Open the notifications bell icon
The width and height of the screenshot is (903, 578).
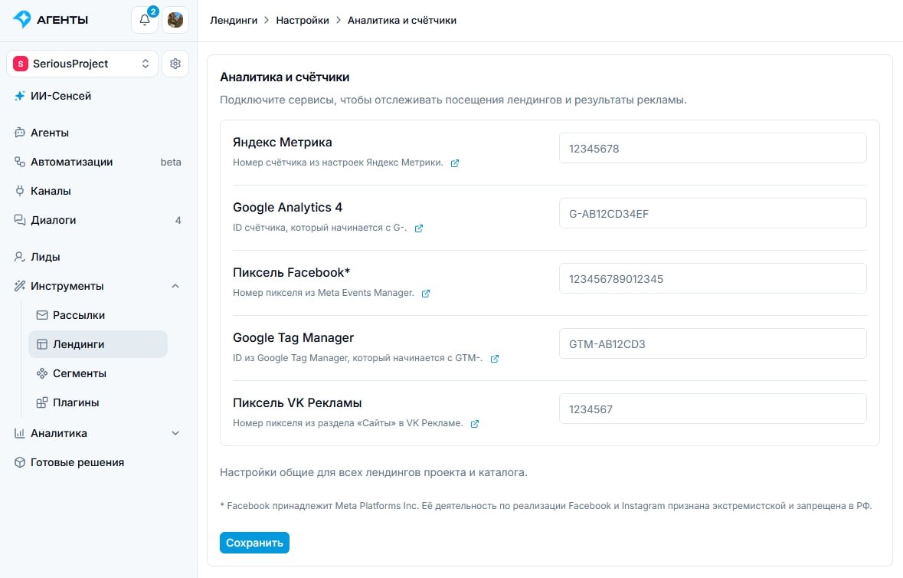point(145,20)
